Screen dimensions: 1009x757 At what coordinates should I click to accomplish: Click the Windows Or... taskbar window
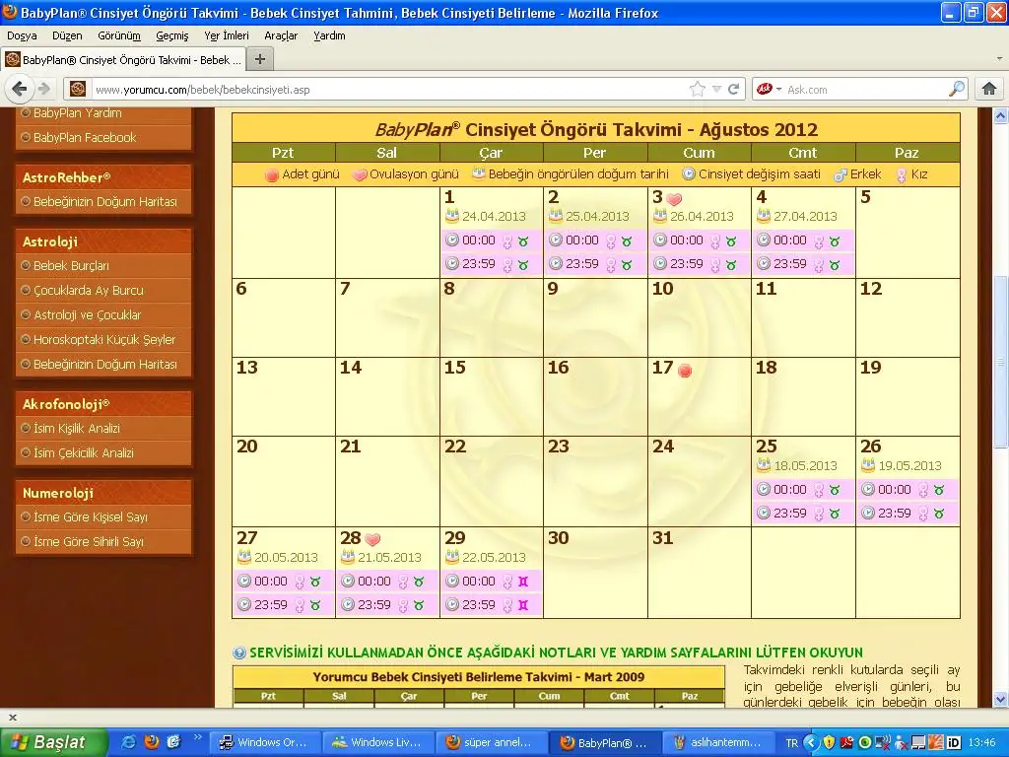264,742
